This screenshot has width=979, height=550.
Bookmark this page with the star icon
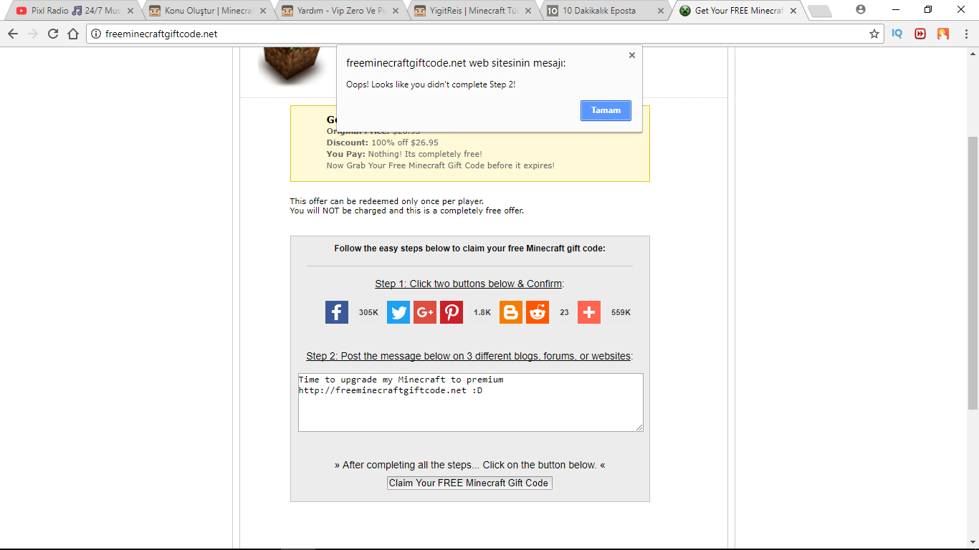coord(874,34)
